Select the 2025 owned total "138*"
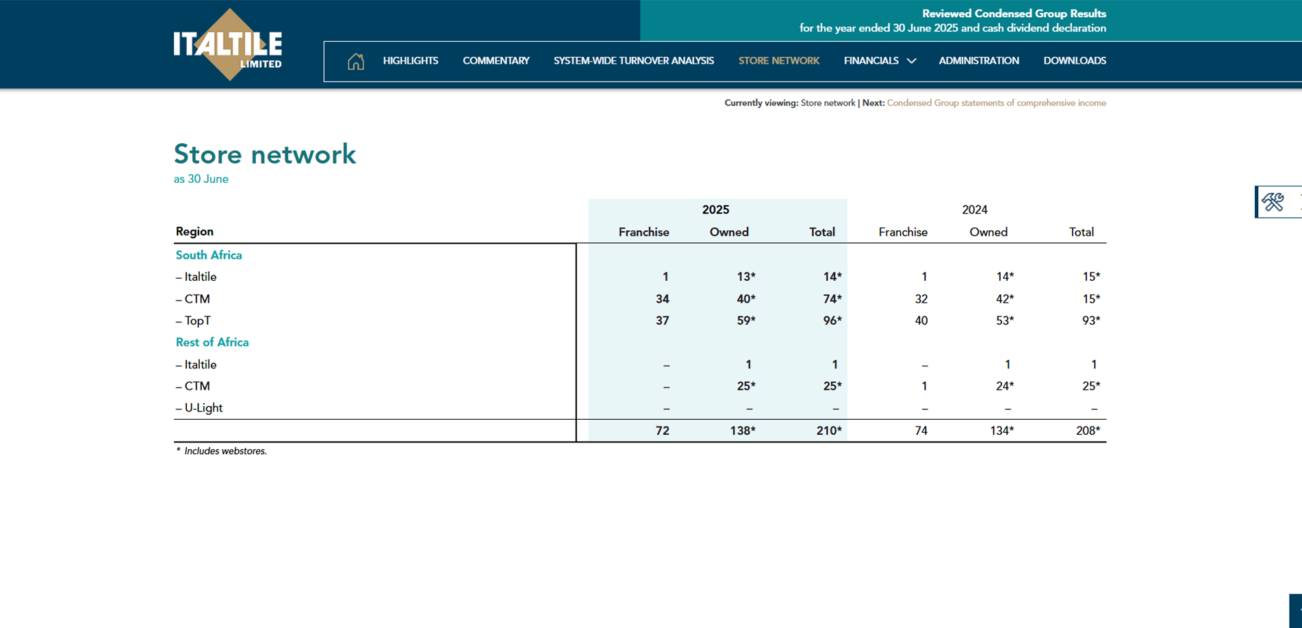This screenshot has width=1302, height=628. click(x=743, y=431)
